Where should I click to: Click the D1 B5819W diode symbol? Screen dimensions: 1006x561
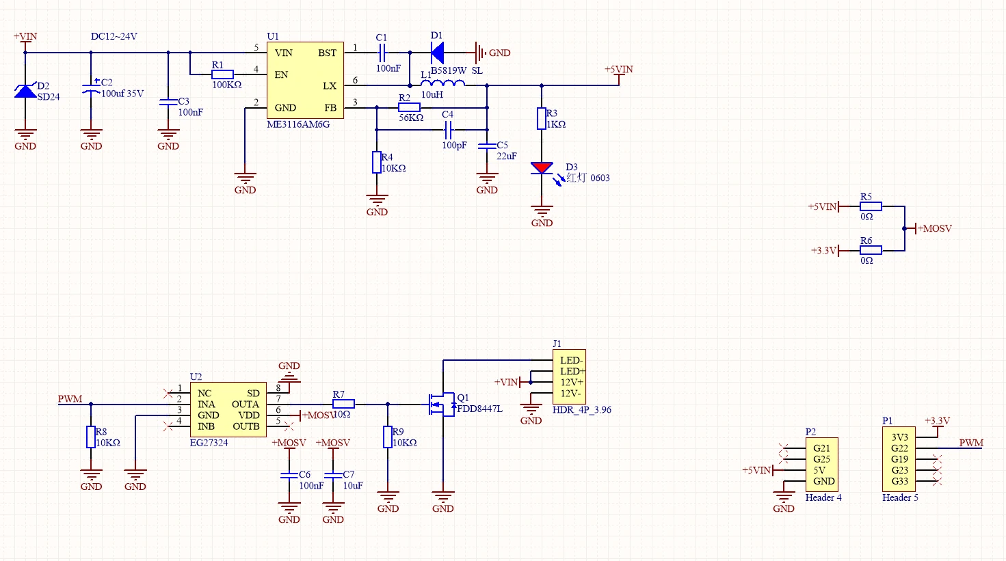437,53
